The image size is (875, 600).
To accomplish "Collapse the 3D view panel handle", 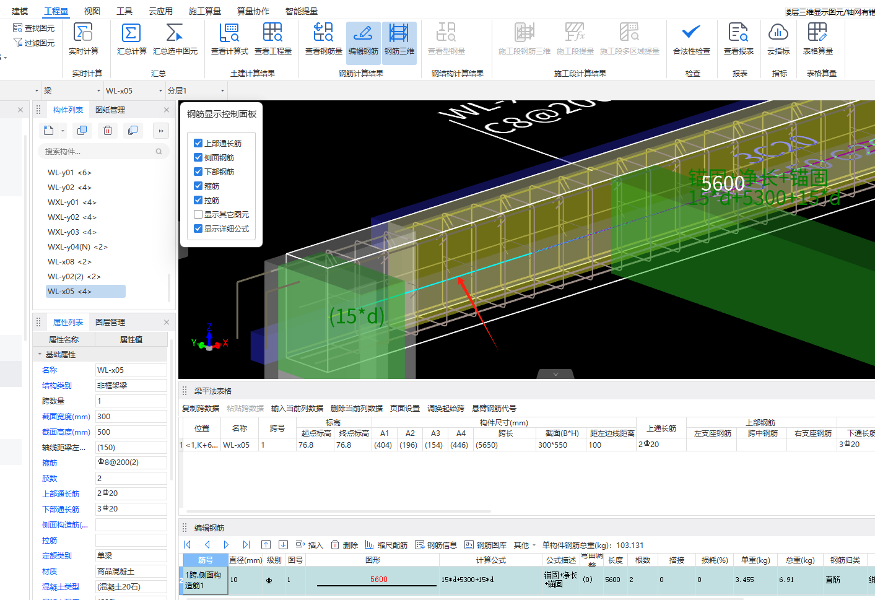I will (x=555, y=374).
